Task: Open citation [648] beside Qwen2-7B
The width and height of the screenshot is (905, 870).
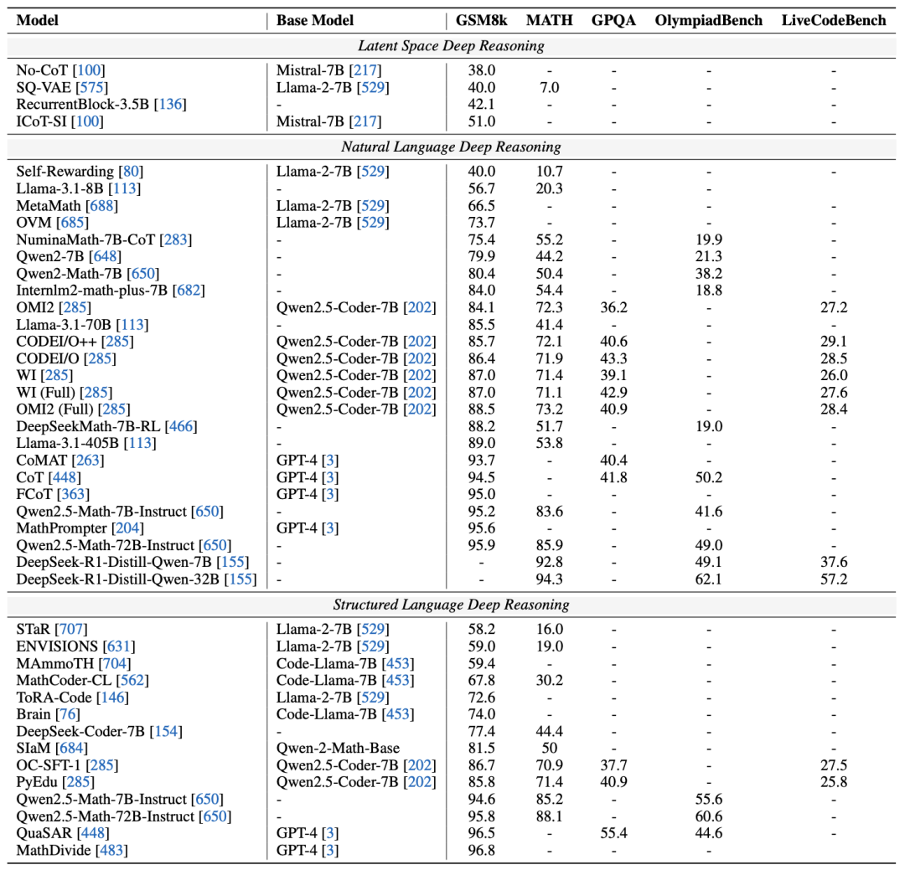Action: [x=105, y=256]
